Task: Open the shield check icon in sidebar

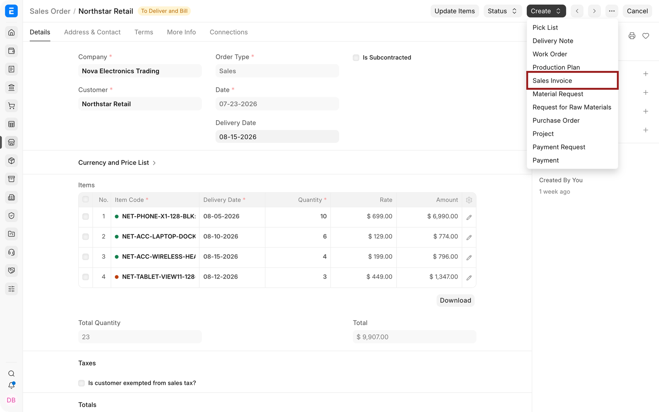Action: (x=12, y=215)
